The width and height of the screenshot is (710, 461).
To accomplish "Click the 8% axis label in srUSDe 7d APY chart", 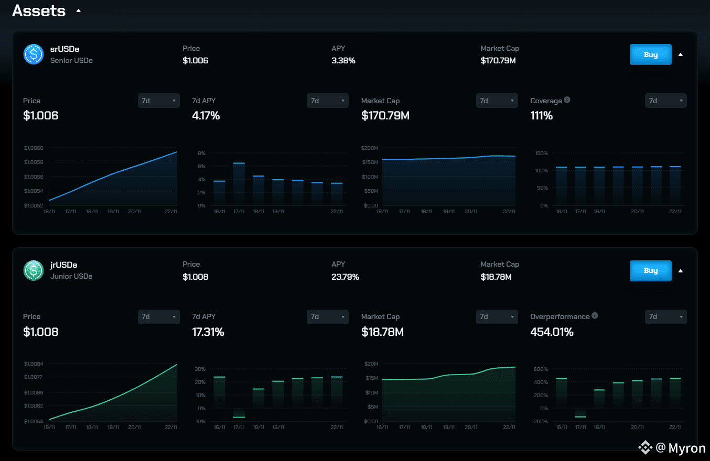I will (202, 153).
